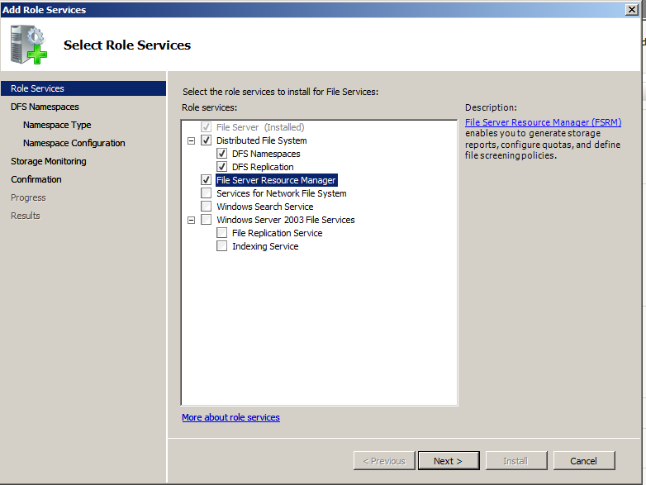Jump to Namespace Configuration step
646x485 pixels.
click(x=74, y=143)
